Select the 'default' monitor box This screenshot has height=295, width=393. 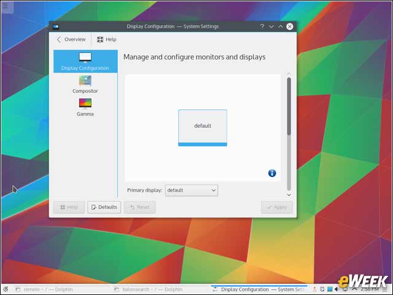point(203,128)
